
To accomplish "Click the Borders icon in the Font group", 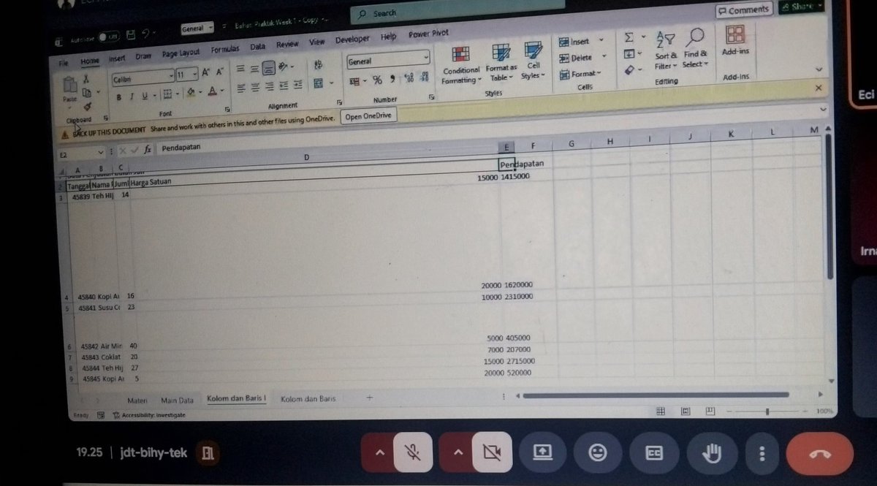I will tap(167, 94).
